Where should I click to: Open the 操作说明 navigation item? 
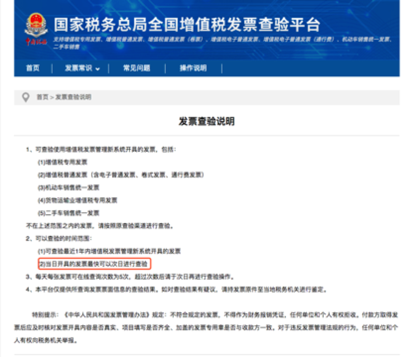click(193, 68)
